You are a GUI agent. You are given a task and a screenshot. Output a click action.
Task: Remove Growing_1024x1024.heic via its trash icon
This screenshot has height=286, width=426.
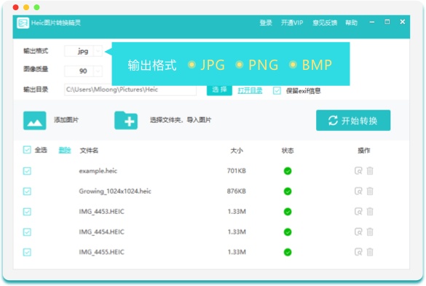pos(370,191)
